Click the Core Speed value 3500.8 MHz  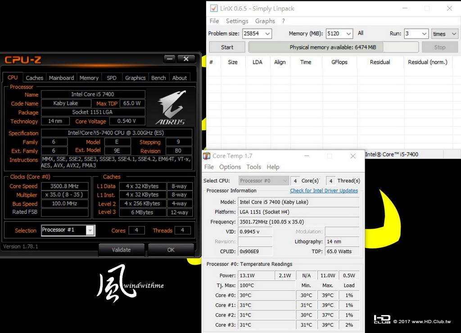(64, 186)
